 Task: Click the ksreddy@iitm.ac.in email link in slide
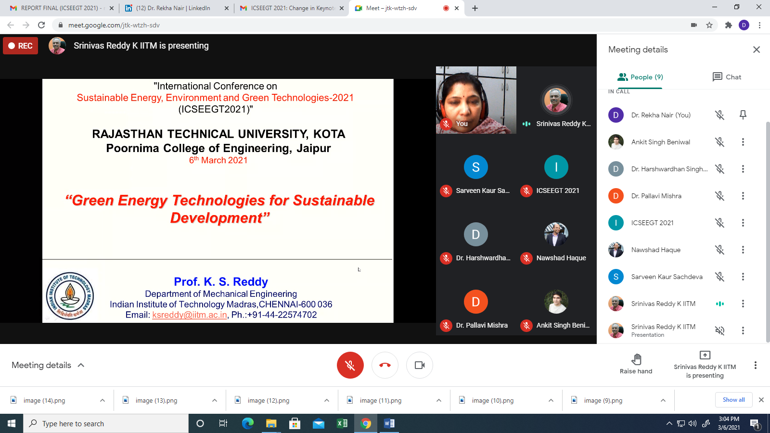(190, 315)
